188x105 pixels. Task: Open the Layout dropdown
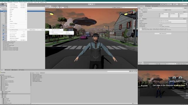(183, 4)
